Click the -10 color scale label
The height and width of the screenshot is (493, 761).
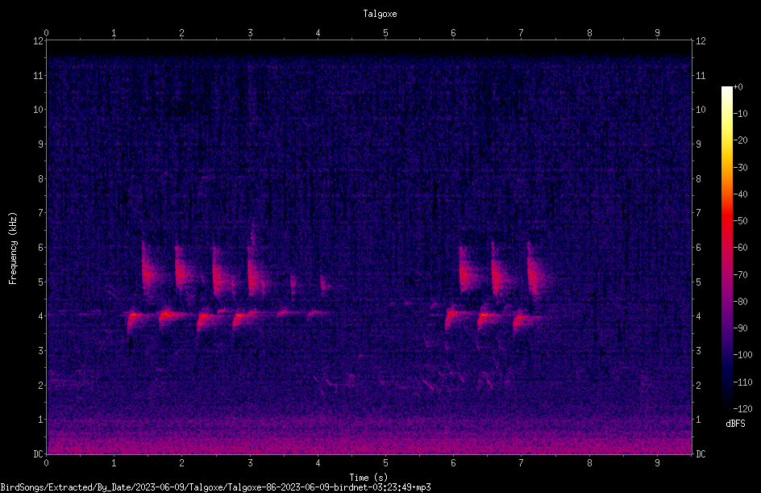coord(740,114)
